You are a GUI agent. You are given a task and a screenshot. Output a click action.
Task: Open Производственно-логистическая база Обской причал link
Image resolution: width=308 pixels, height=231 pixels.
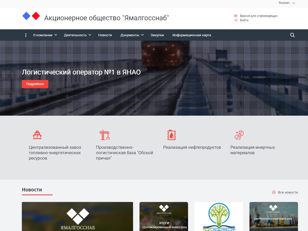pyautogui.click(x=124, y=153)
